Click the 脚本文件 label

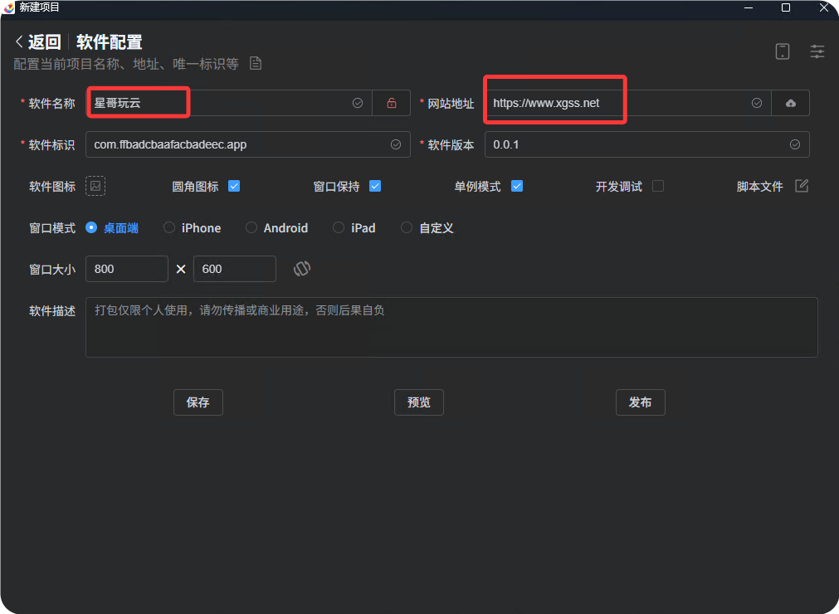click(x=759, y=186)
